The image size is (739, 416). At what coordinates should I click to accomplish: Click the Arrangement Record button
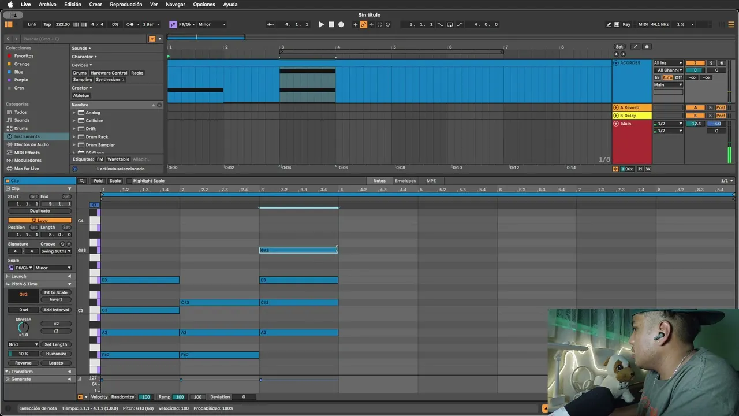pos(341,24)
